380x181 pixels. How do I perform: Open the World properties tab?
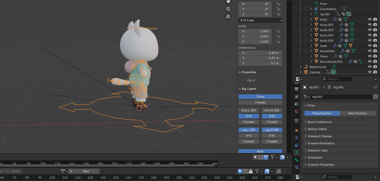(297, 111)
